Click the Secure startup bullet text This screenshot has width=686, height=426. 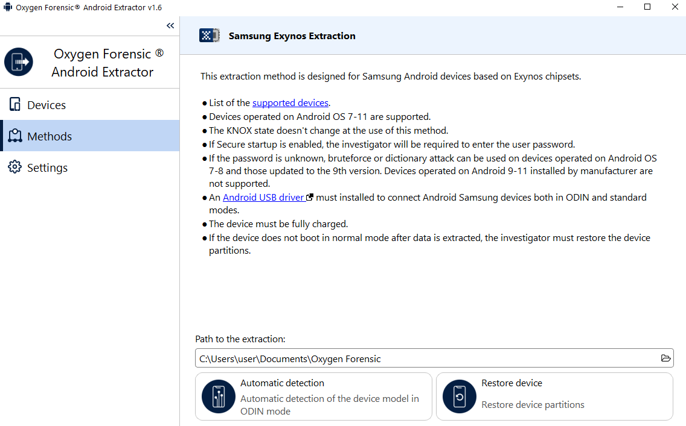point(392,145)
